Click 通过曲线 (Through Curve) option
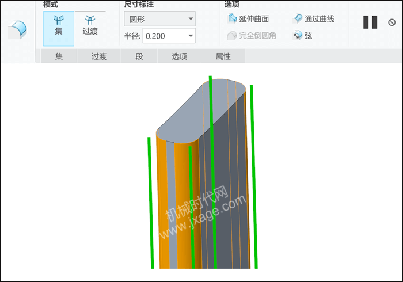403x282 pixels. pyautogui.click(x=314, y=19)
